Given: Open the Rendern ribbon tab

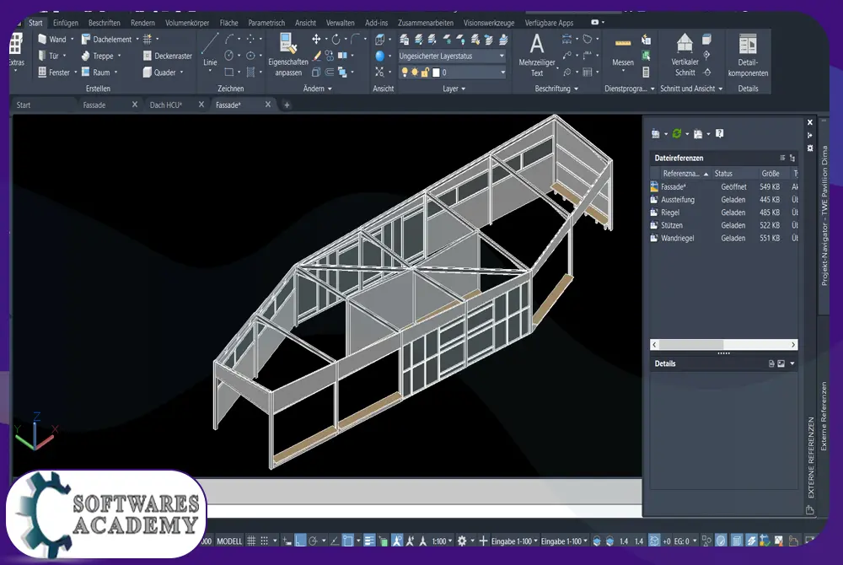Looking at the screenshot, I should click(x=142, y=23).
